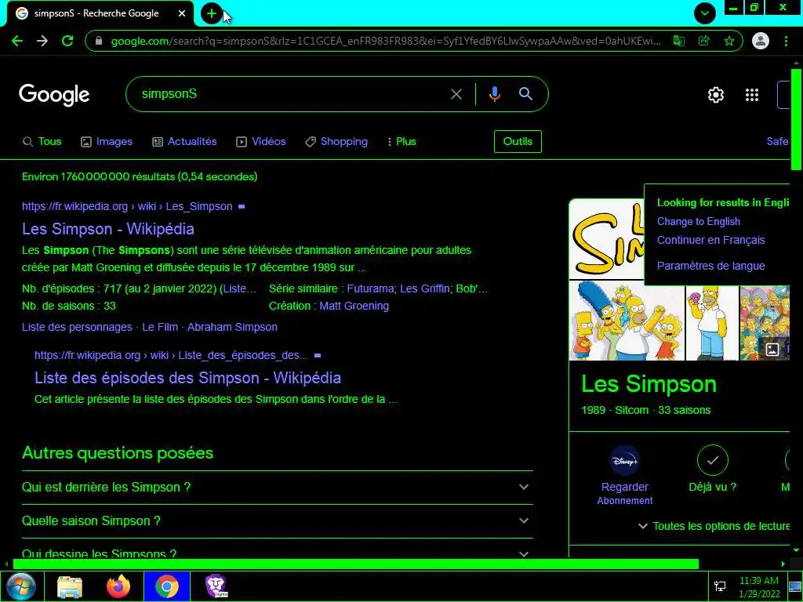Viewport: 803px width, 602px height.
Task: Switch to the Vidéos tab
Action: [x=260, y=142]
